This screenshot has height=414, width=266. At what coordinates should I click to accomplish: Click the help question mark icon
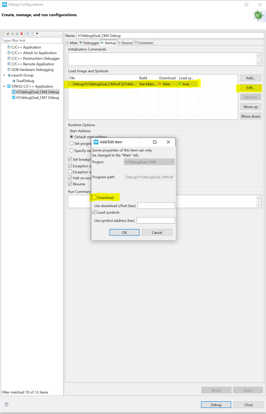point(6,404)
